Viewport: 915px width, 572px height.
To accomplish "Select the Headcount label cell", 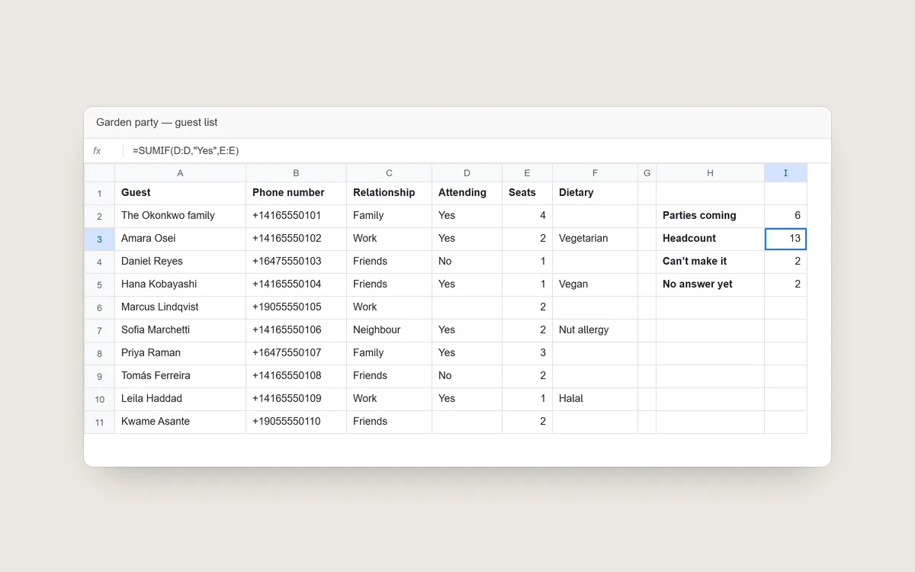I will pos(710,239).
